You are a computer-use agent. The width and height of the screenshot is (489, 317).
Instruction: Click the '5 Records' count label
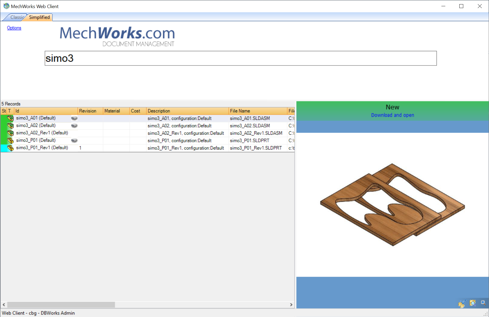point(11,104)
